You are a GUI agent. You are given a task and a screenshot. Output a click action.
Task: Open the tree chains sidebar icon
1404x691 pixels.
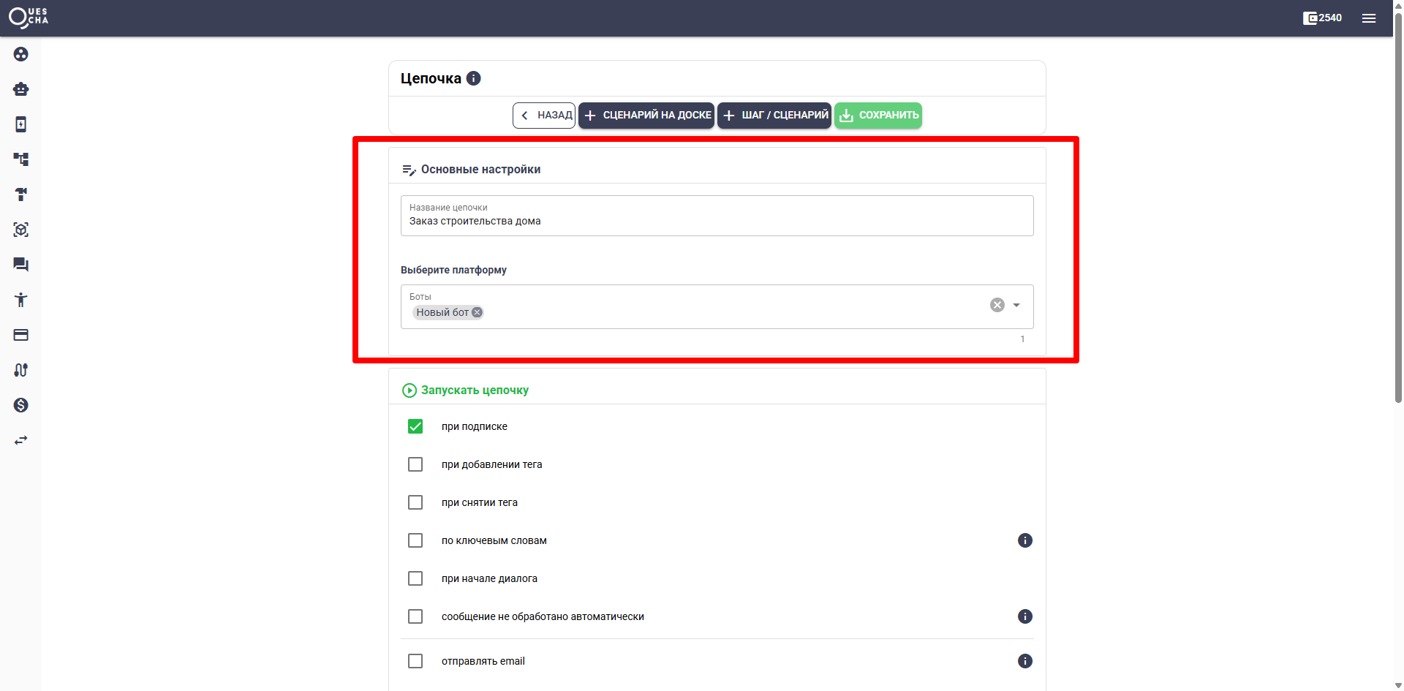pyautogui.click(x=20, y=159)
